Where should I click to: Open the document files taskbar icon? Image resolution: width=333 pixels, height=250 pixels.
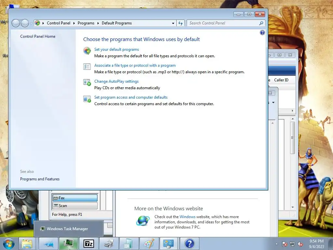(129, 243)
